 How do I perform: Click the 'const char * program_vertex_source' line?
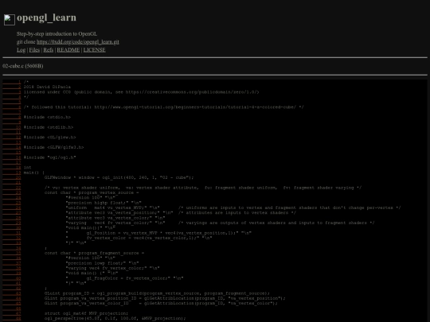pos(92,192)
